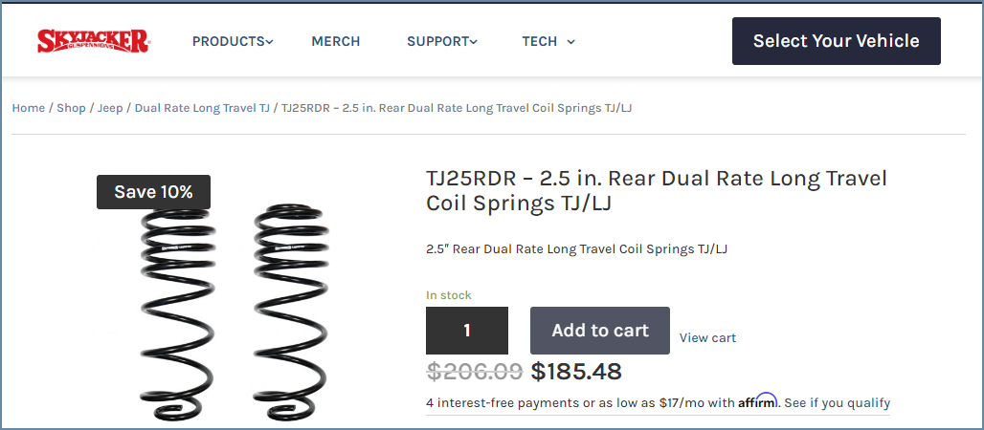Click the Save 10% badge
The image size is (984, 430).
point(153,192)
